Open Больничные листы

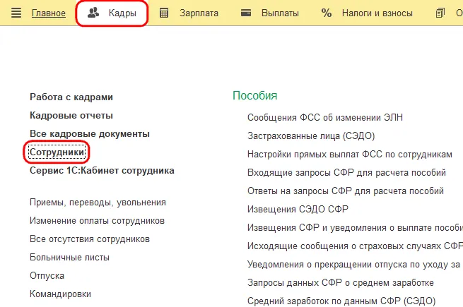69,258
